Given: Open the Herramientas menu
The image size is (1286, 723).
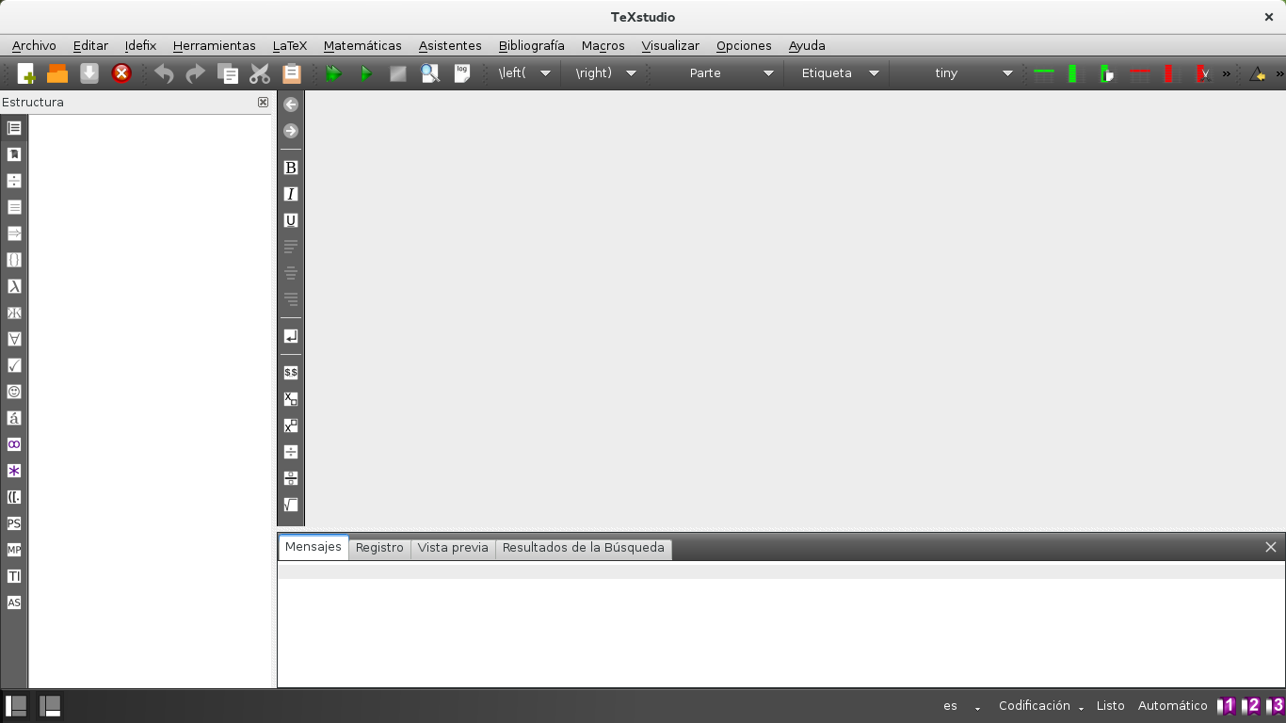Looking at the screenshot, I should coord(214,45).
